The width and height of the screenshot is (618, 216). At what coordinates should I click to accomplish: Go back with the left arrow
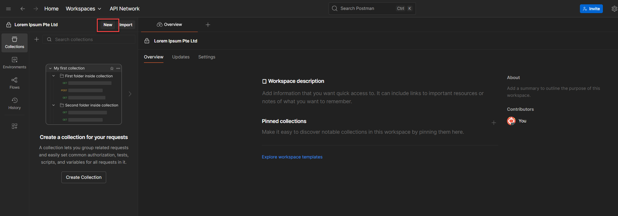[x=22, y=9]
